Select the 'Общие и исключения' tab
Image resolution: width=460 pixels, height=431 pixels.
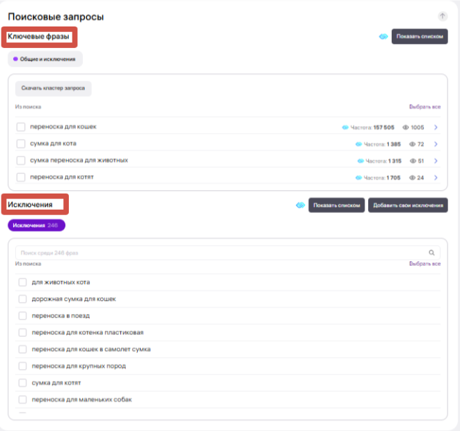45,59
